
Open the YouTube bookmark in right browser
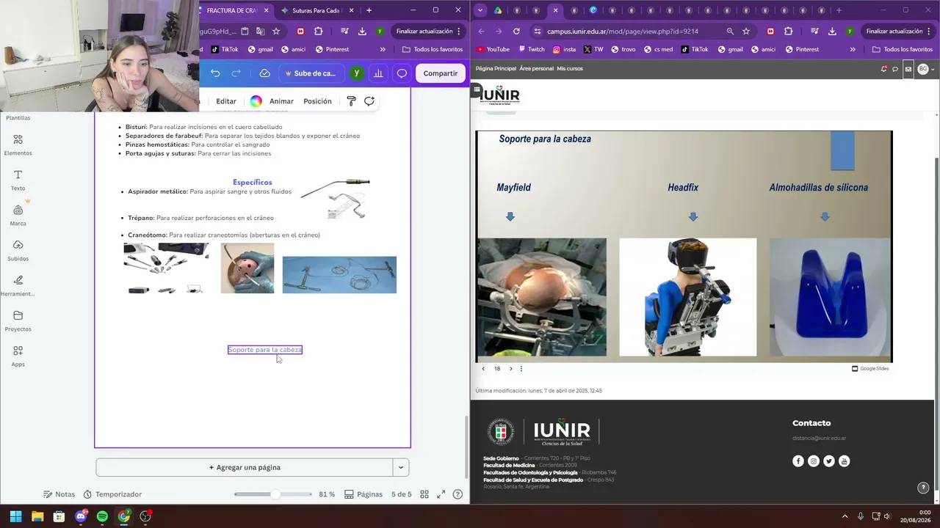tap(493, 50)
